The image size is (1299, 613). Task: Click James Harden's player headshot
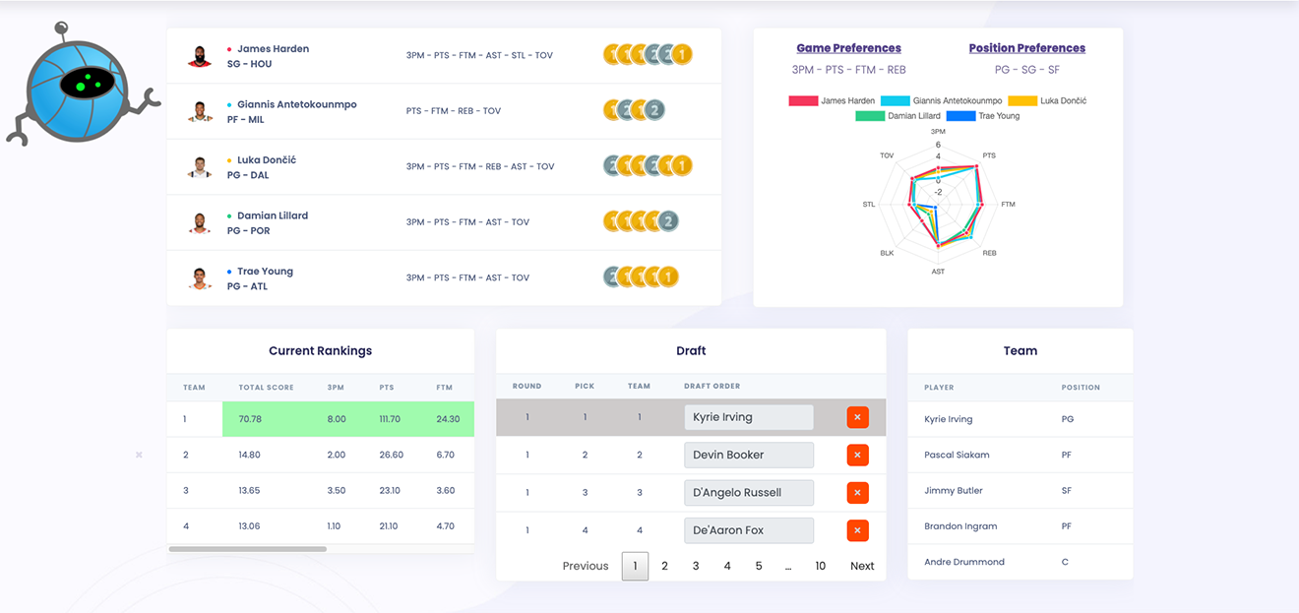(x=200, y=56)
